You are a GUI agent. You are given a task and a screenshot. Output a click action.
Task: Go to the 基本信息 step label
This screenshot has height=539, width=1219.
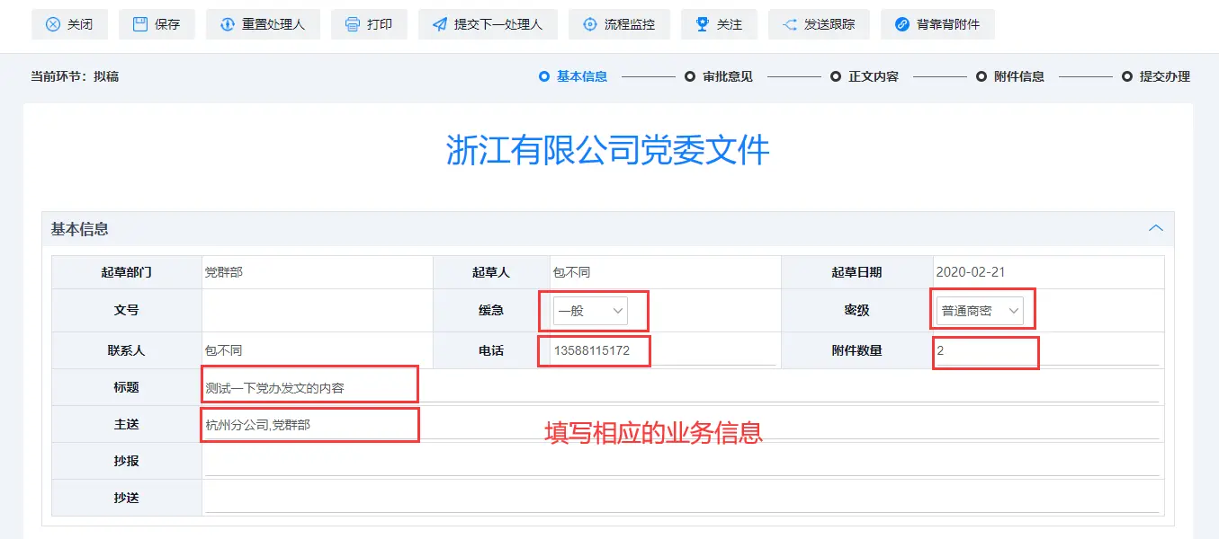click(x=582, y=76)
